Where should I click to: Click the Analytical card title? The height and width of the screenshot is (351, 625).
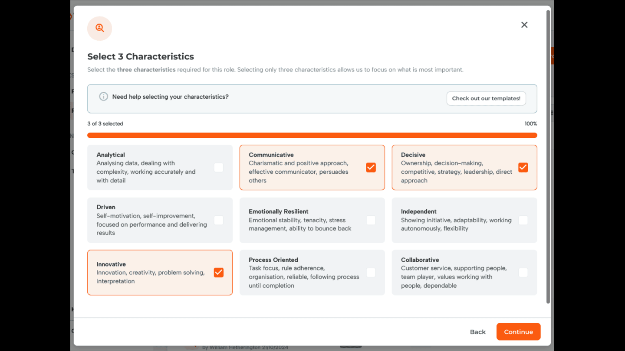point(111,155)
